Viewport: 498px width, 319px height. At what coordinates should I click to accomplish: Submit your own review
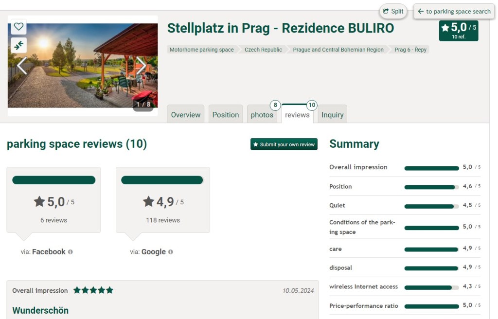284,144
